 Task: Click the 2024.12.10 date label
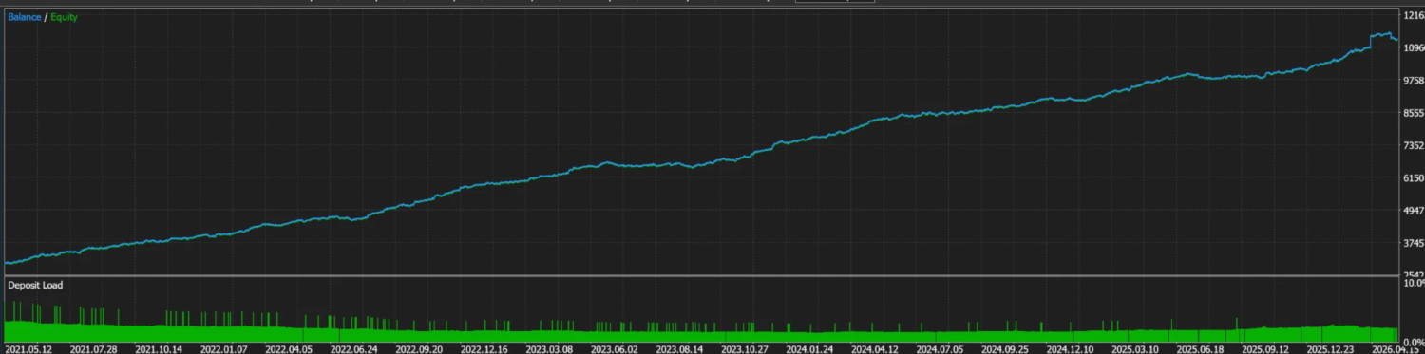tap(1070, 348)
